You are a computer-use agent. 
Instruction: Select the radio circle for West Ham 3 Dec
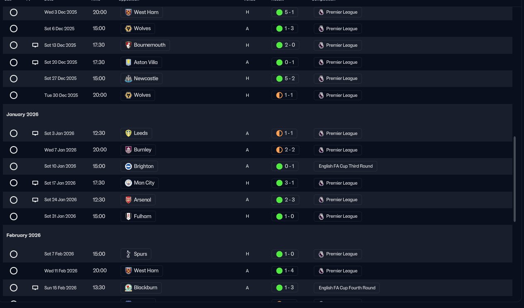14,12
